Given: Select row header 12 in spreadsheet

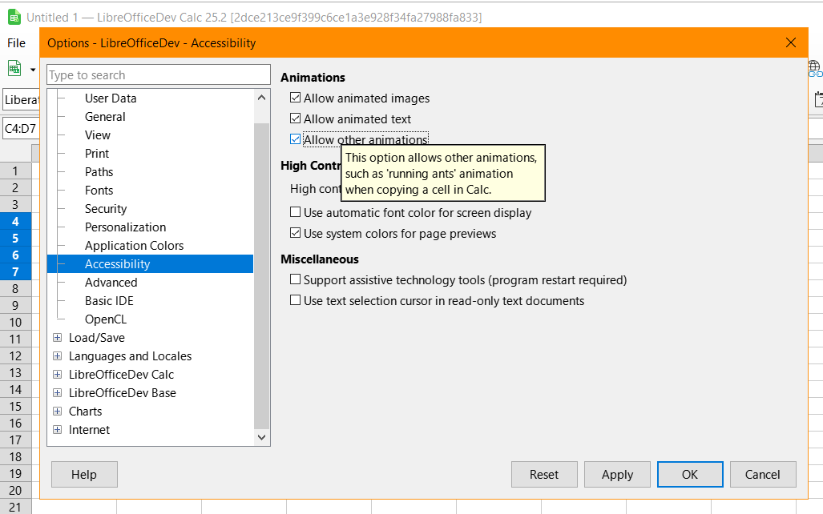Looking at the screenshot, I should 15,355.
